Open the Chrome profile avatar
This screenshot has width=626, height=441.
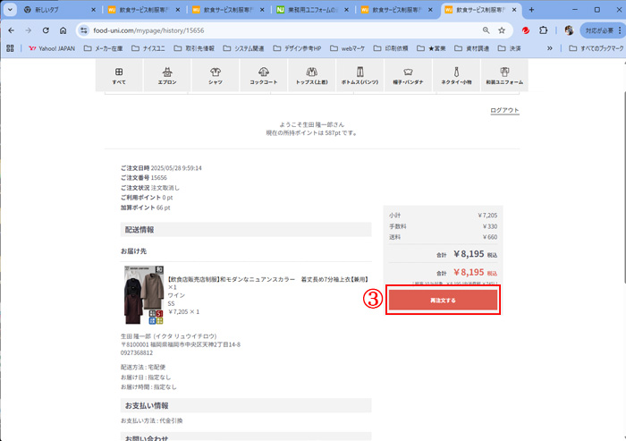click(x=569, y=30)
